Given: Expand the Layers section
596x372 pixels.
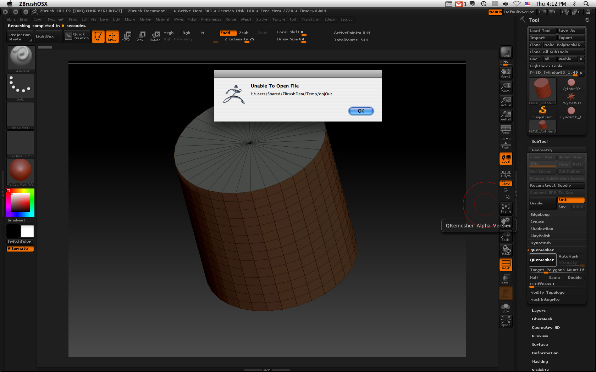Looking at the screenshot, I should 539,310.
